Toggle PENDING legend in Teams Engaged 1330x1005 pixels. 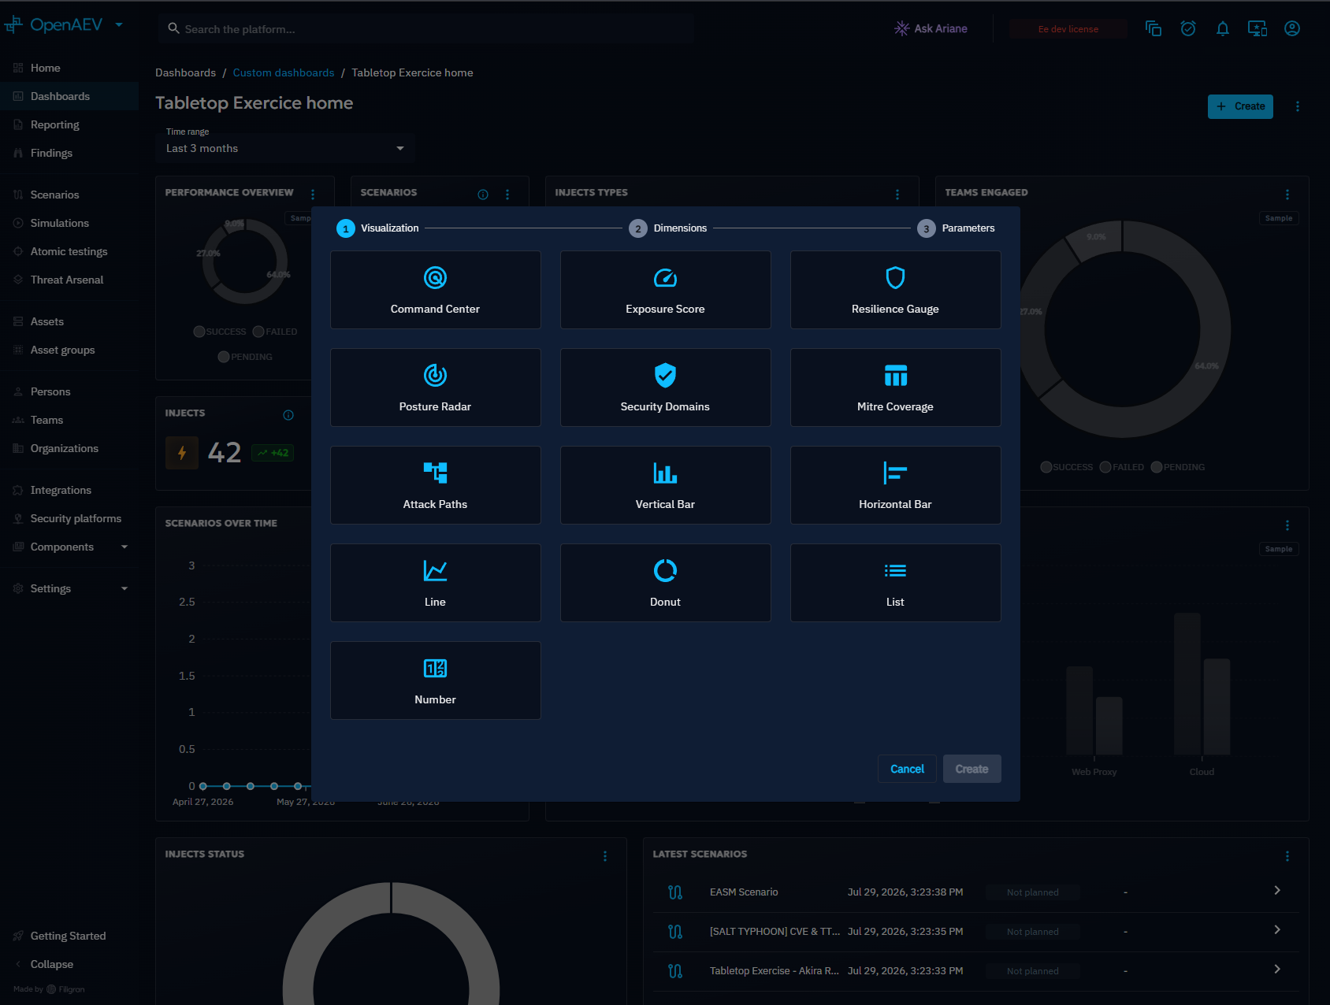[x=1178, y=467]
